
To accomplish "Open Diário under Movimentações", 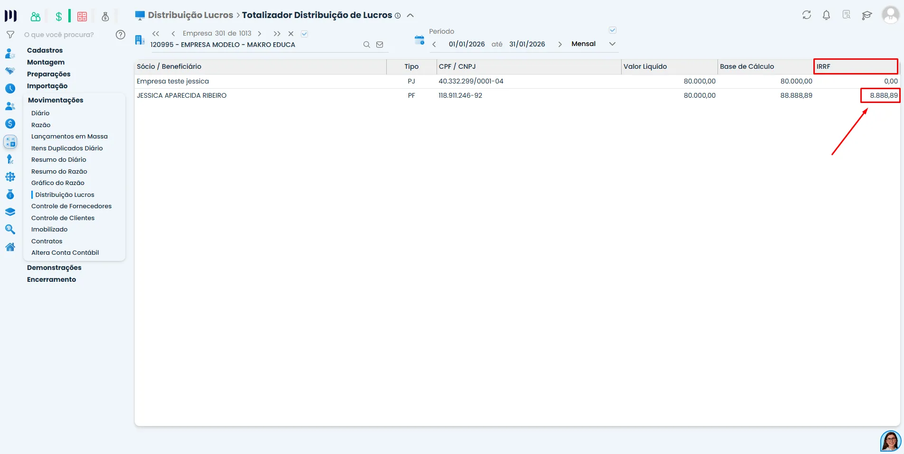I will point(40,113).
